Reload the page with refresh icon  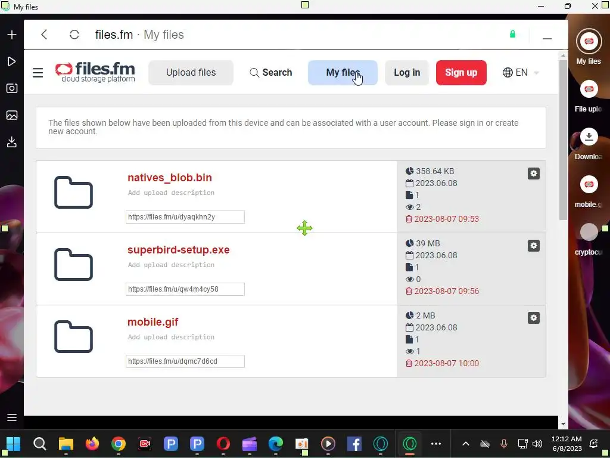pyautogui.click(x=74, y=35)
